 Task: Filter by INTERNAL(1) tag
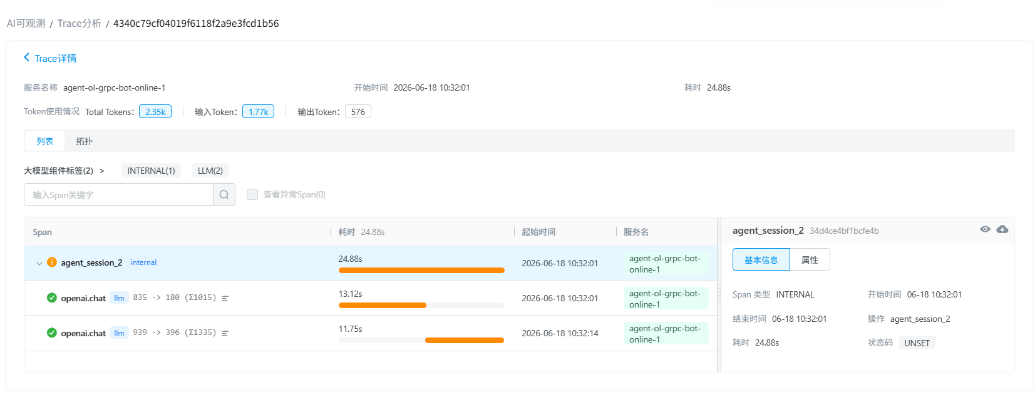pyautogui.click(x=151, y=171)
